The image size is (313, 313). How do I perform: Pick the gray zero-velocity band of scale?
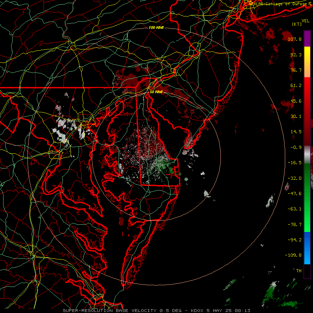pyautogui.click(x=307, y=155)
